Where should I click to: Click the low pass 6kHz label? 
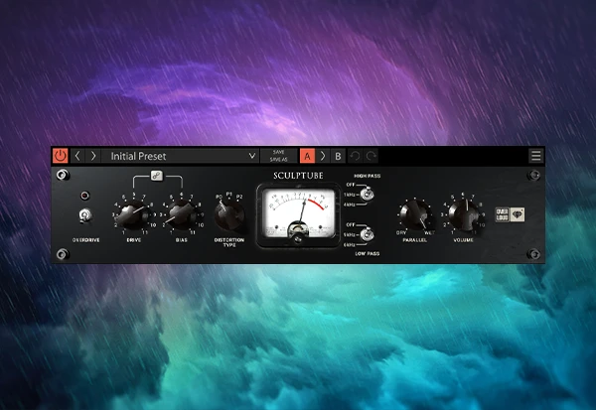pyautogui.click(x=349, y=245)
